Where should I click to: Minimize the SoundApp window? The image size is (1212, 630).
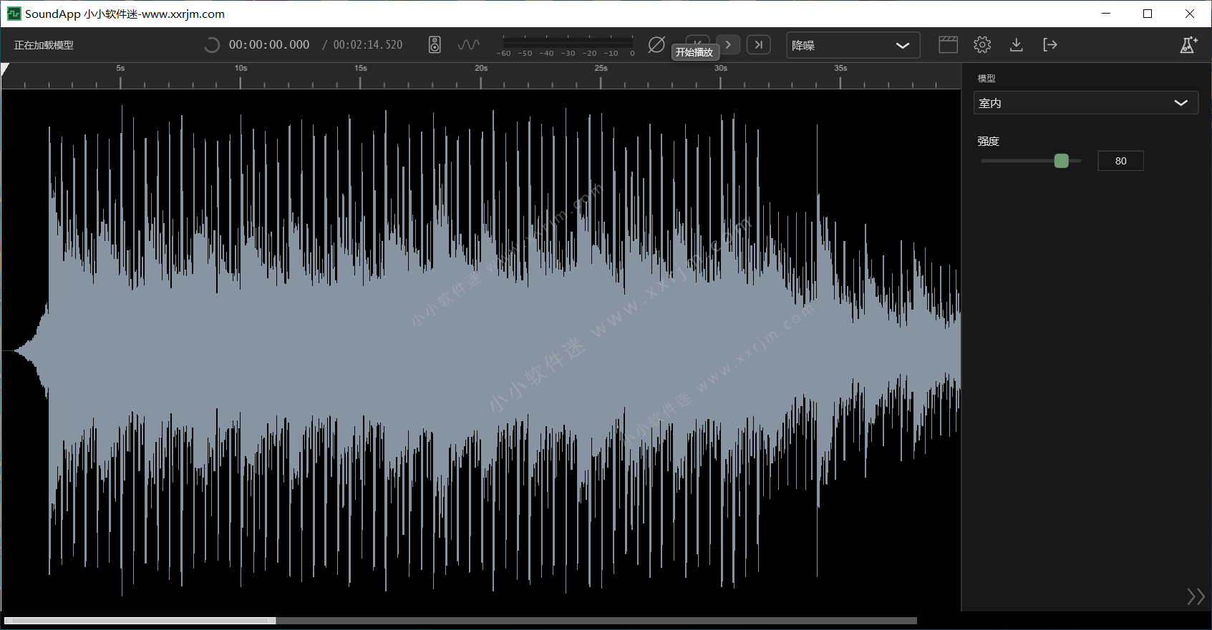1106,14
